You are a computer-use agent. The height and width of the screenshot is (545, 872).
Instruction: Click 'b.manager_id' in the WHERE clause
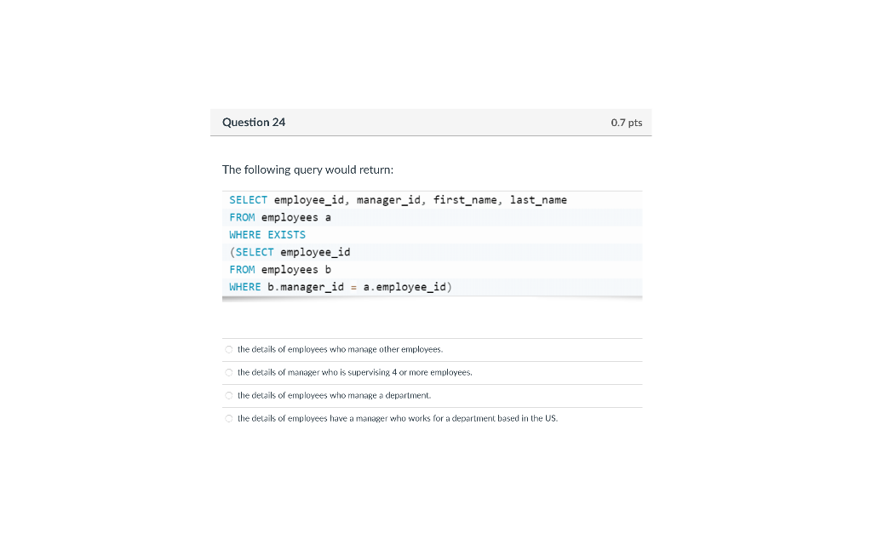306,287
